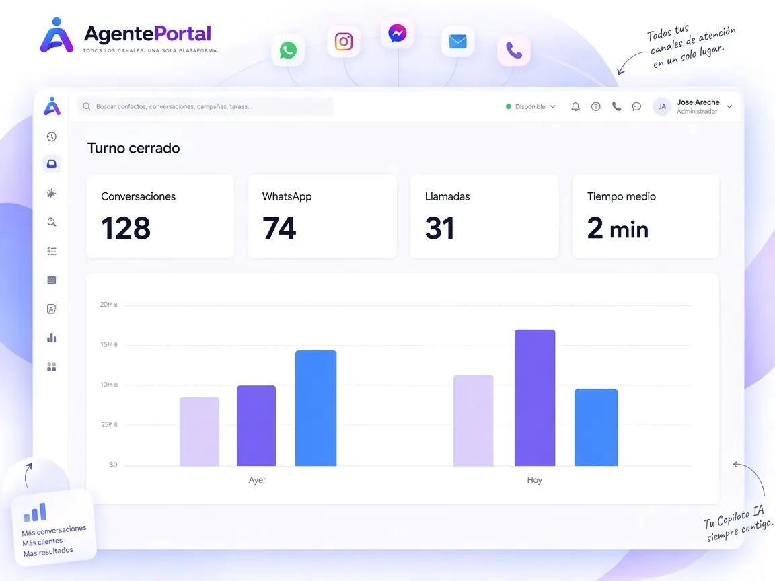Open the bar chart reports icon in sidebar

click(51, 338)
